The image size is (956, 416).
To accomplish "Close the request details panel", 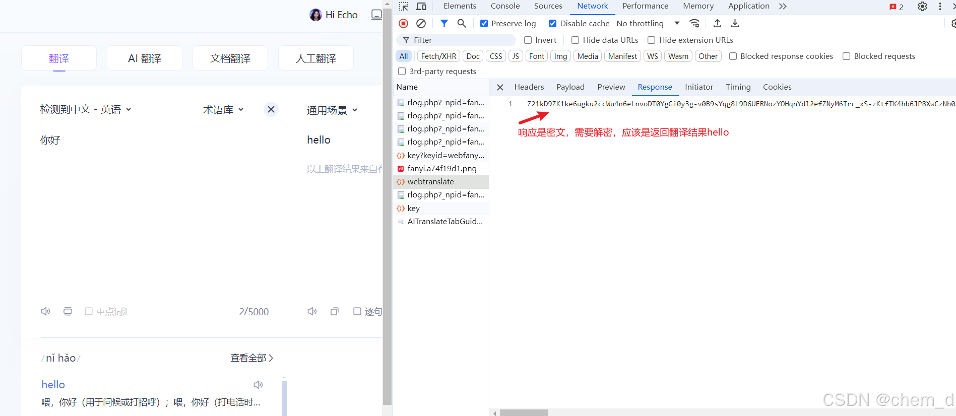I will pos(500,87).
